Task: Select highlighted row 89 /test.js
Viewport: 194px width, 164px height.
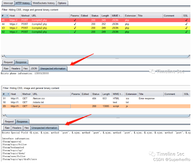Action: (96, 106)
